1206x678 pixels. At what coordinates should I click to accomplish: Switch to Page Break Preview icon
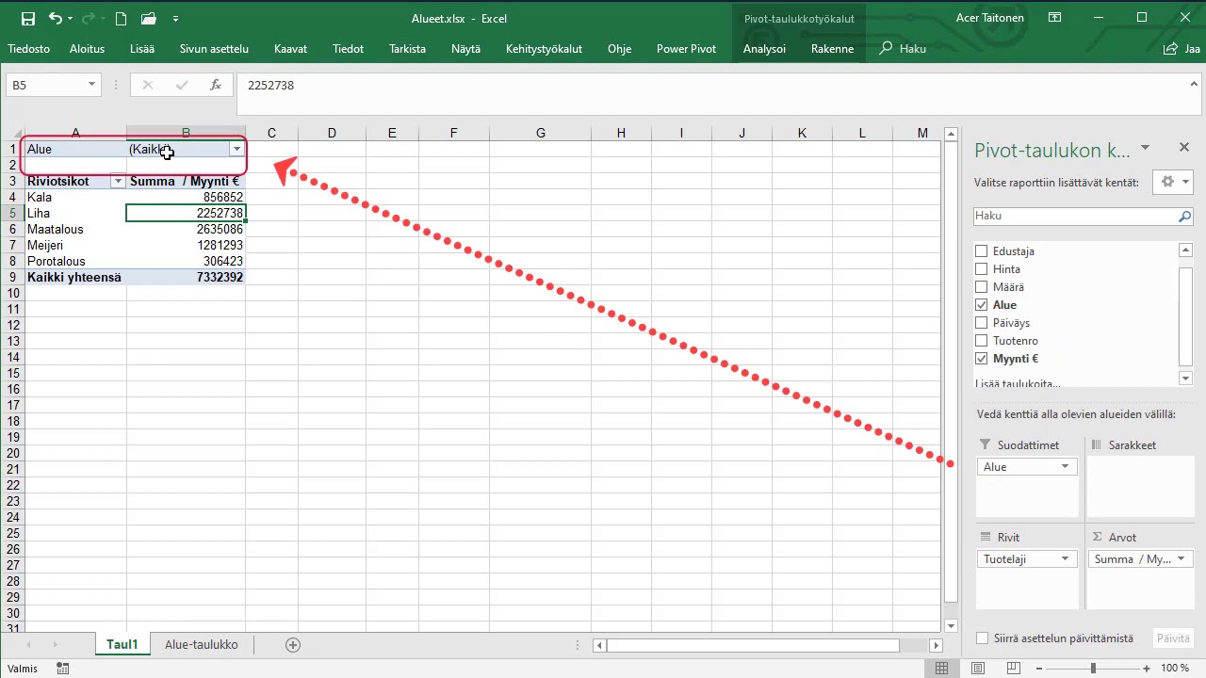pyautogui.click(x=1014, y=669)
